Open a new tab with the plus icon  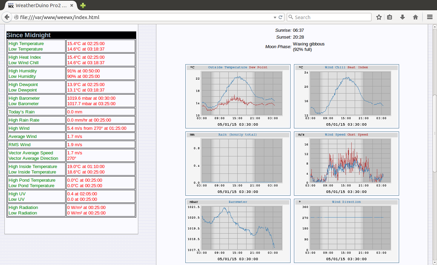tap(83, 5)
